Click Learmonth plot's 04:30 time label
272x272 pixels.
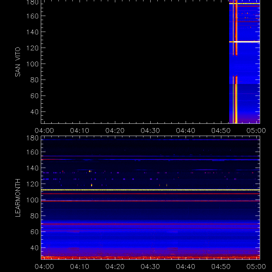tap(150, 267)
